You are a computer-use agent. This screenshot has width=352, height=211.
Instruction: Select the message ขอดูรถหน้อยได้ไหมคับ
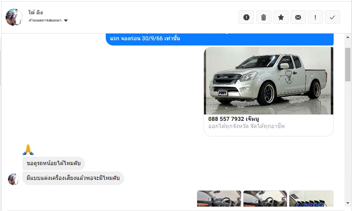[x=53, y=164]
